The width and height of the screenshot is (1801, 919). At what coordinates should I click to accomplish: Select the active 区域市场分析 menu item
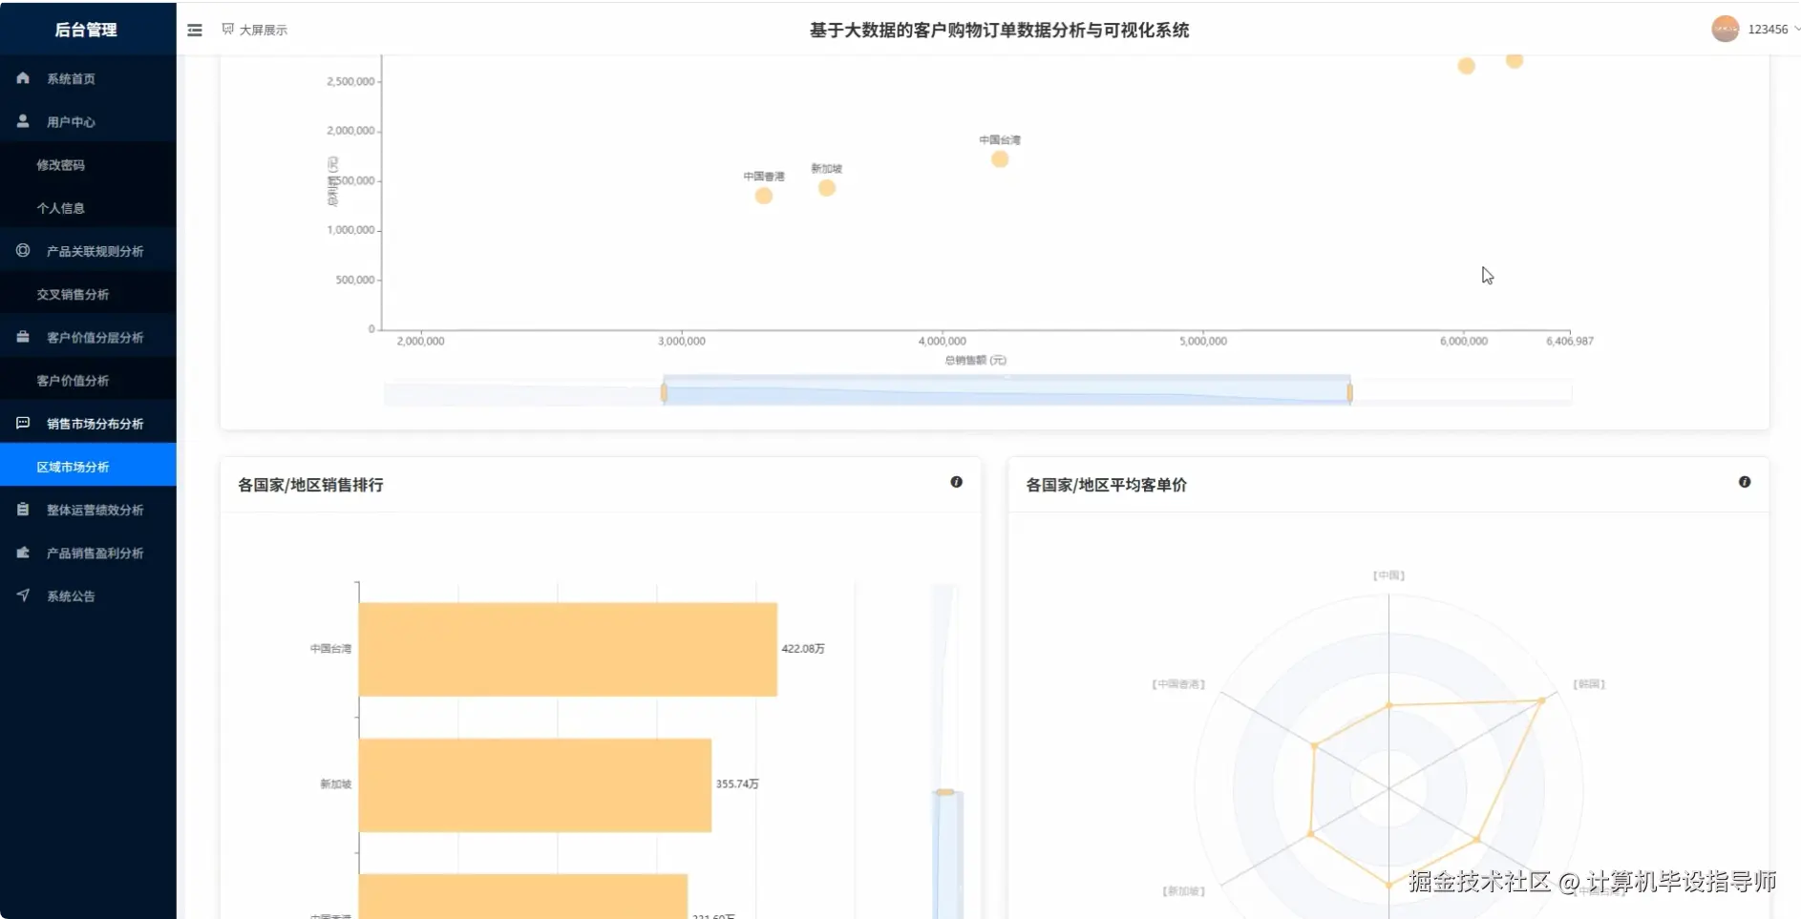click(88, 467)
